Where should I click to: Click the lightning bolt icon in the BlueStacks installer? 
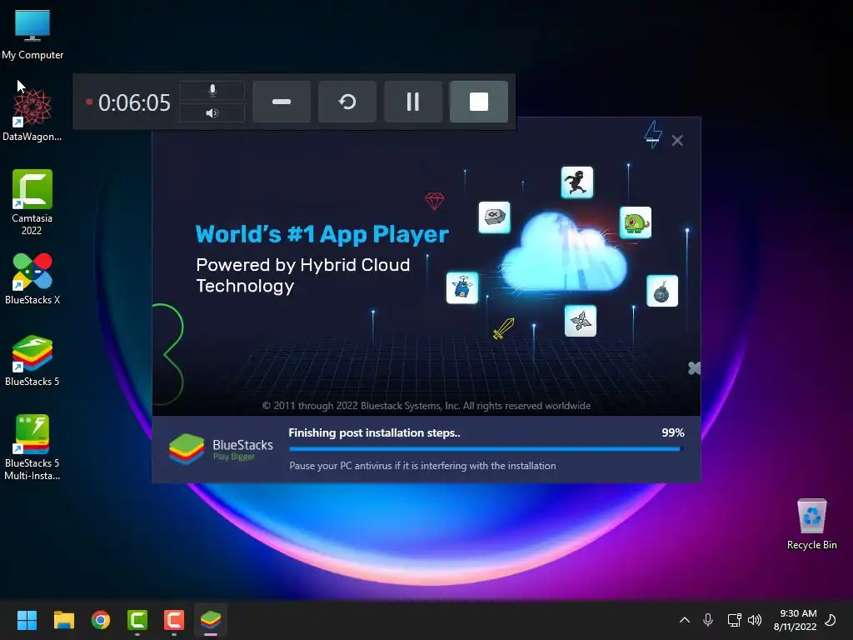click(653, 134)
